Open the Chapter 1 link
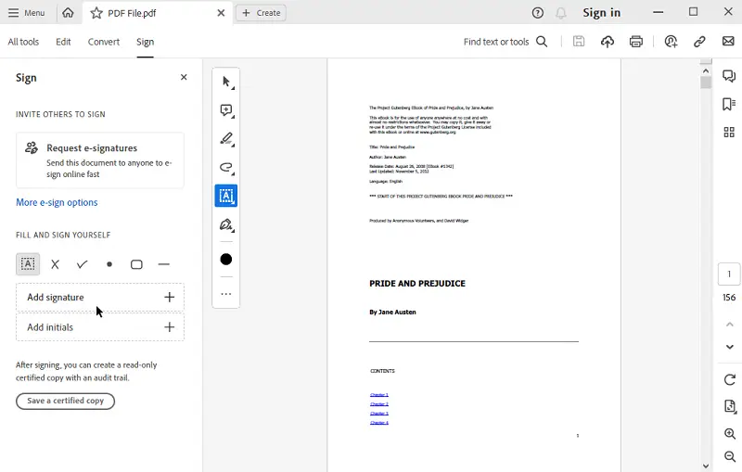This screenshot has height=472, width=742. 379,395
